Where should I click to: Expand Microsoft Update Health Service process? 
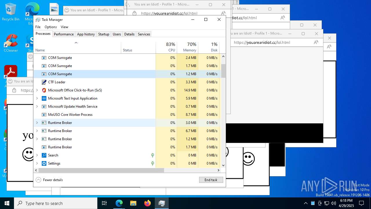click(37, 107)
